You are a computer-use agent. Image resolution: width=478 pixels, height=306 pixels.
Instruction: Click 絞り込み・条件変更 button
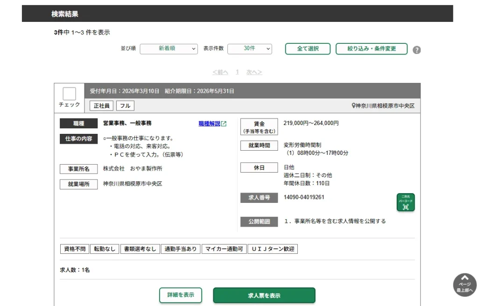[371, 49]
